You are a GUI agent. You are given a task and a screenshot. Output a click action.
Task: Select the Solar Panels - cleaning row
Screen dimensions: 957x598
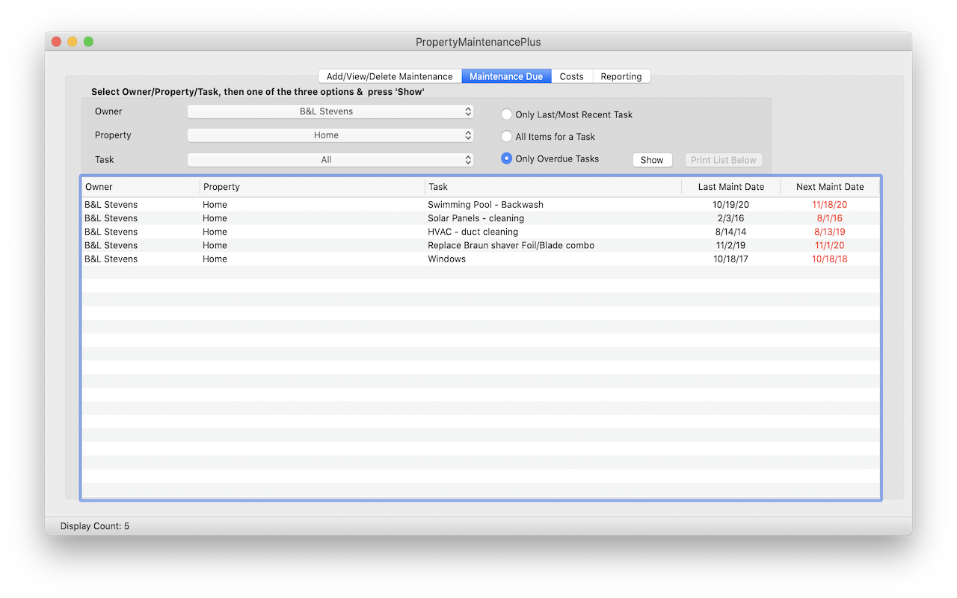click(476, 218)
